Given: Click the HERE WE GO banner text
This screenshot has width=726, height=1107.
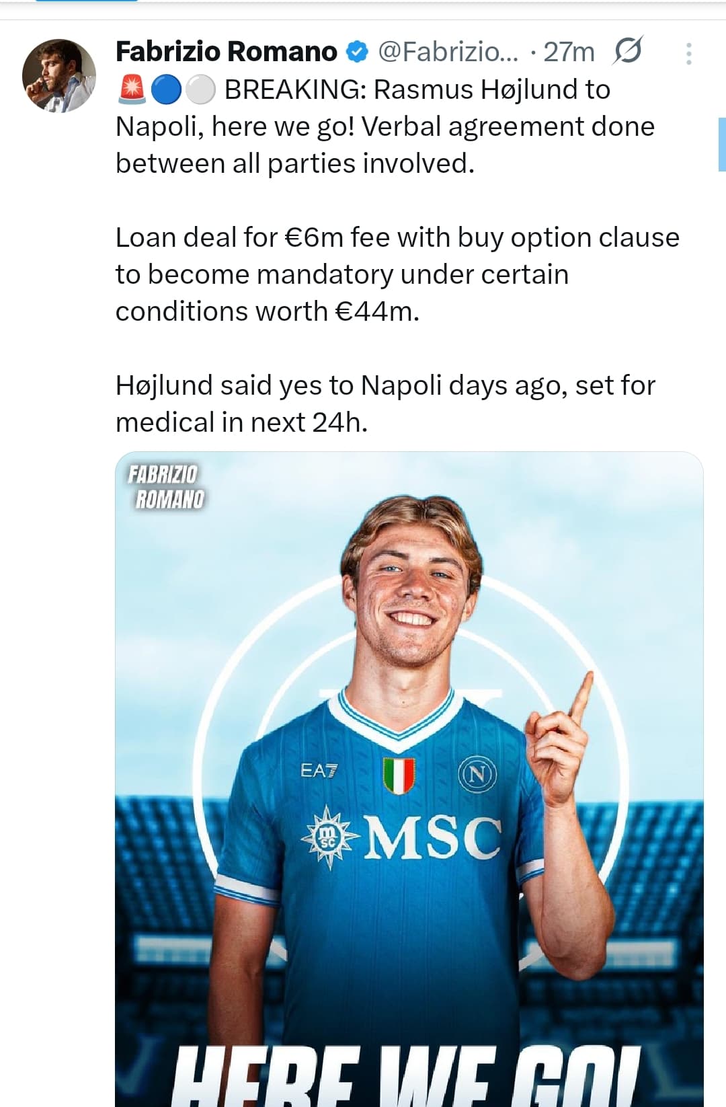Looking at the screenshot, I should pyautogui.click(x=407, y=1076).
